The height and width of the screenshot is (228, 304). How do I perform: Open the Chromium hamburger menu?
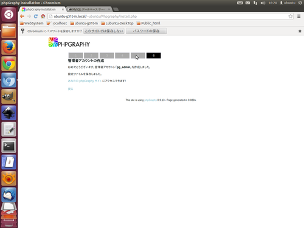[299, 16]
